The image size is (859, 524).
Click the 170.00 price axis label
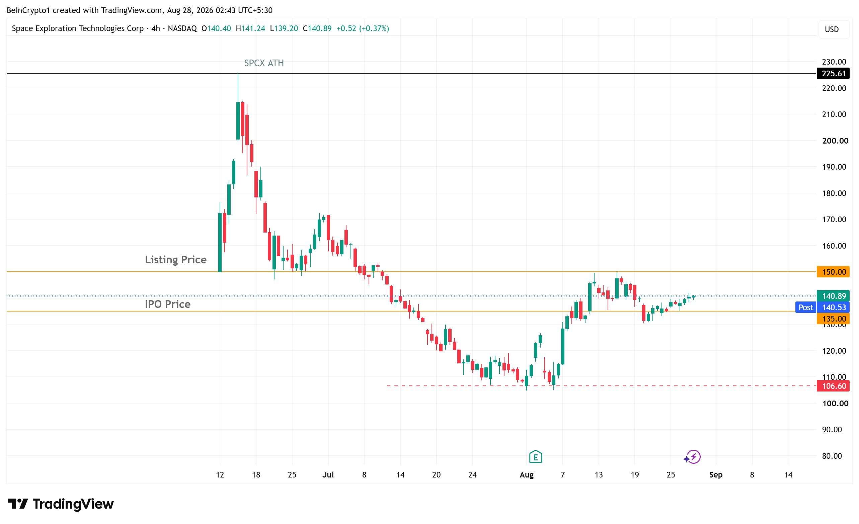[834, 220]
